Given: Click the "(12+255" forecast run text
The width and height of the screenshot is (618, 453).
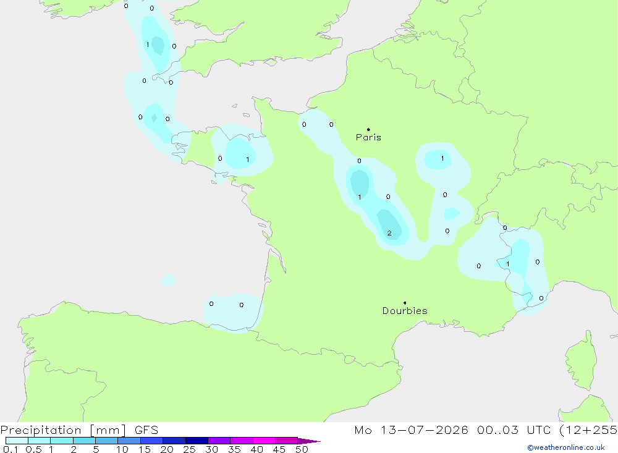Looking at the screenshot, I should pyautogui.click(x=588, y=430).
